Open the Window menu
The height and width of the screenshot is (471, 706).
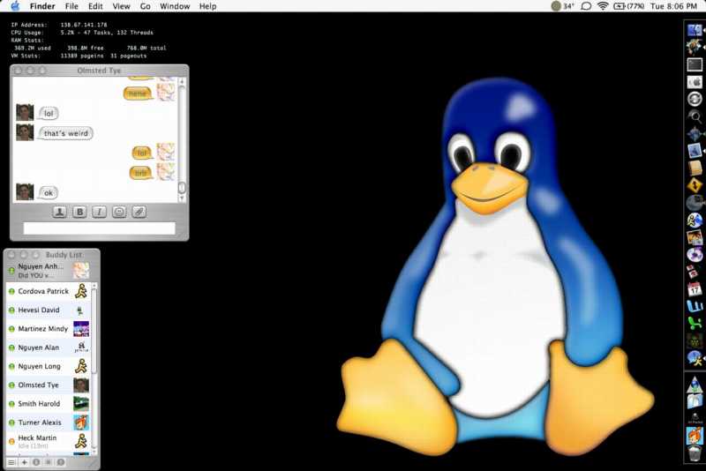[x=175, y=6]
